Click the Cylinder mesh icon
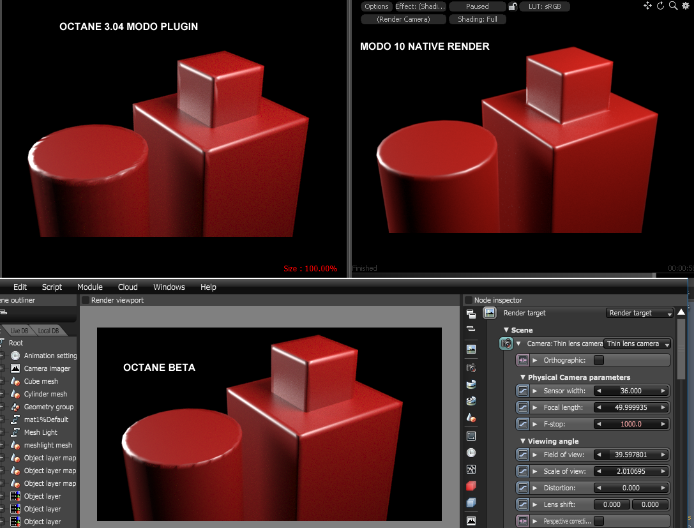The width and height of the screenshot is (694, 528). (15, 394)
